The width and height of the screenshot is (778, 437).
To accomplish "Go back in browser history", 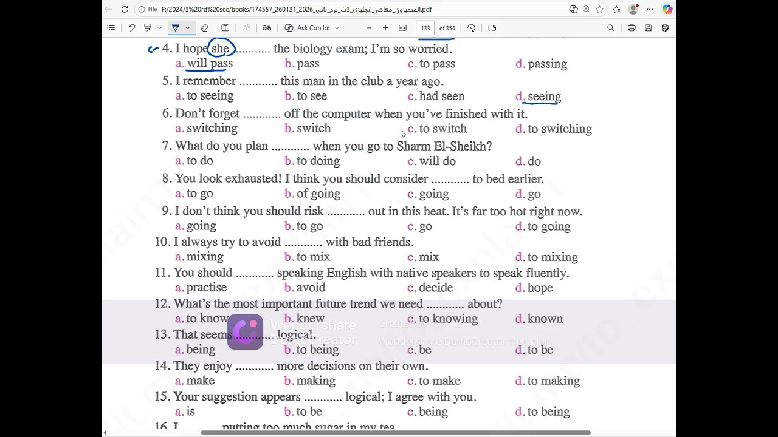I will coord(108,9).
